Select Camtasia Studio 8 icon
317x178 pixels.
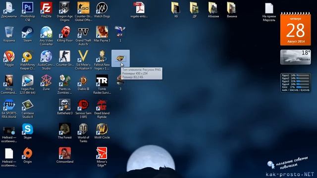pos(28,105)
